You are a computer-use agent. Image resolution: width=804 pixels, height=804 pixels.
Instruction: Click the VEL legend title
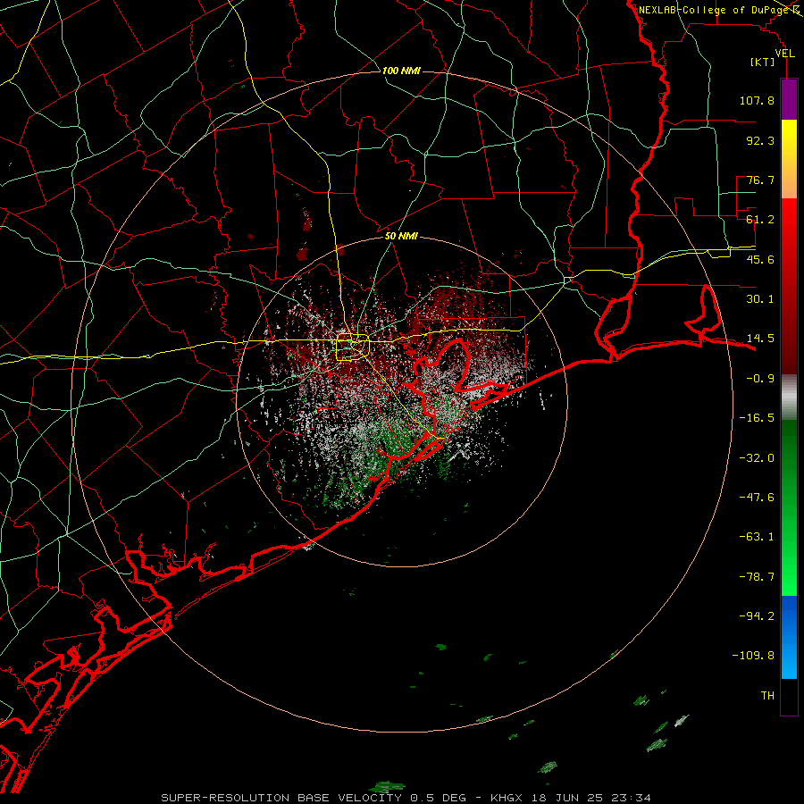pos(785,54)
